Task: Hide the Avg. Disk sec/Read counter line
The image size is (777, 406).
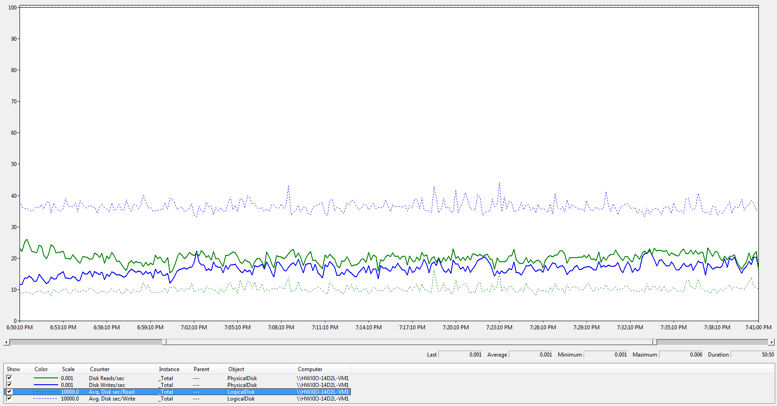Action: click(9, 391)
